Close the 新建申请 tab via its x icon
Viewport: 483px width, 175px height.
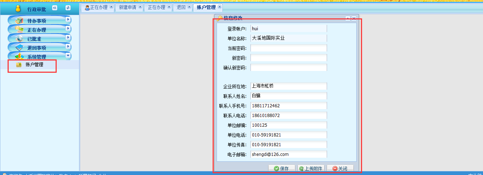[140, 7]
